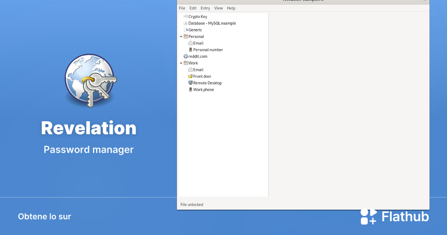
Task: Click the Email icon under Personal
Action: (x=190, y=43)
